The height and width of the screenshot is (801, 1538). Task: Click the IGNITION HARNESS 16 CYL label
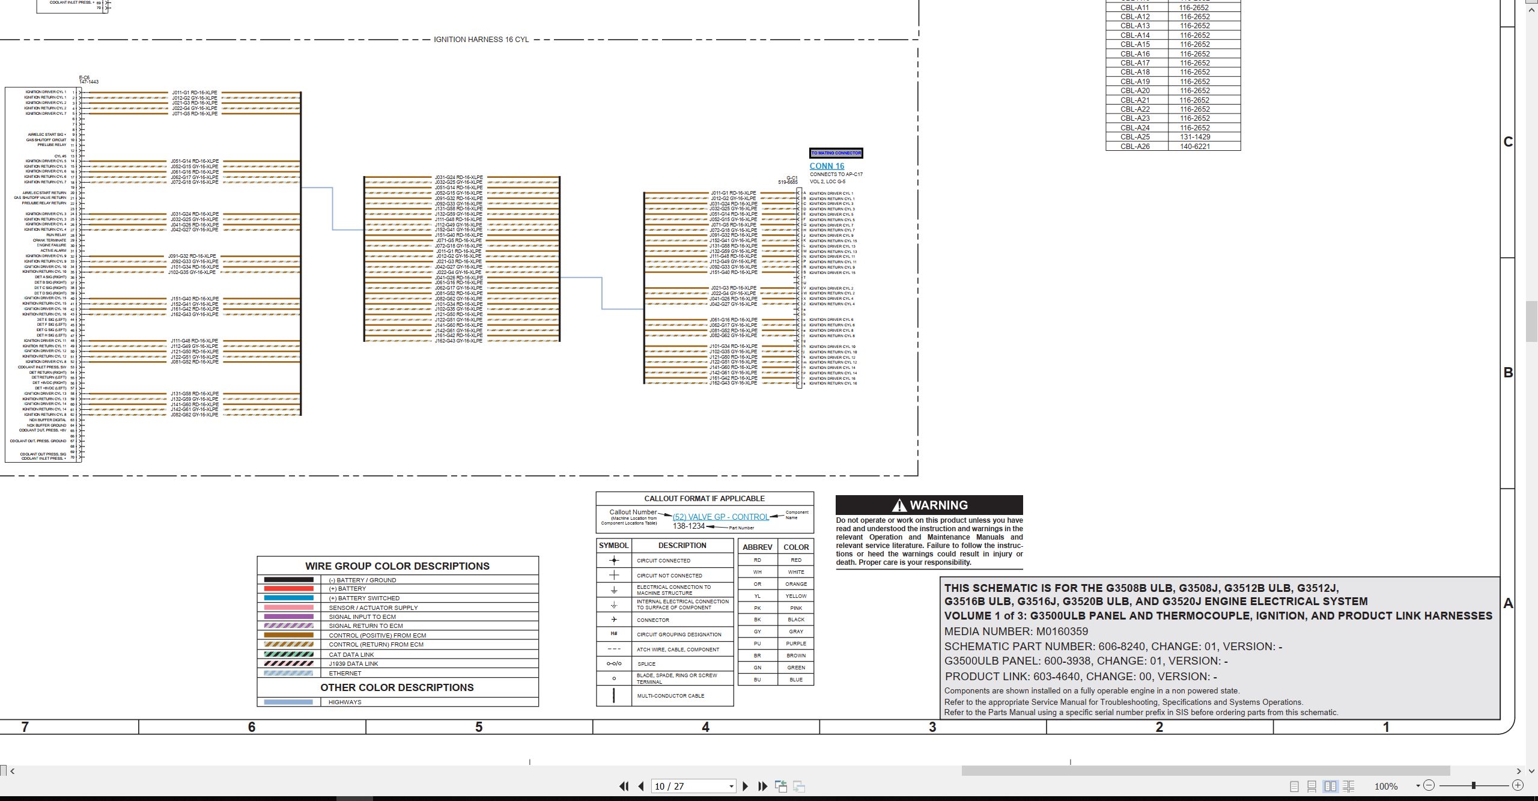(x=481, y=40)
